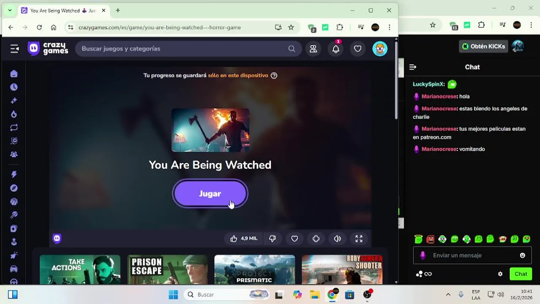
Task: Show hidden system tray icons chevron
Action: [x=448, y=295]
